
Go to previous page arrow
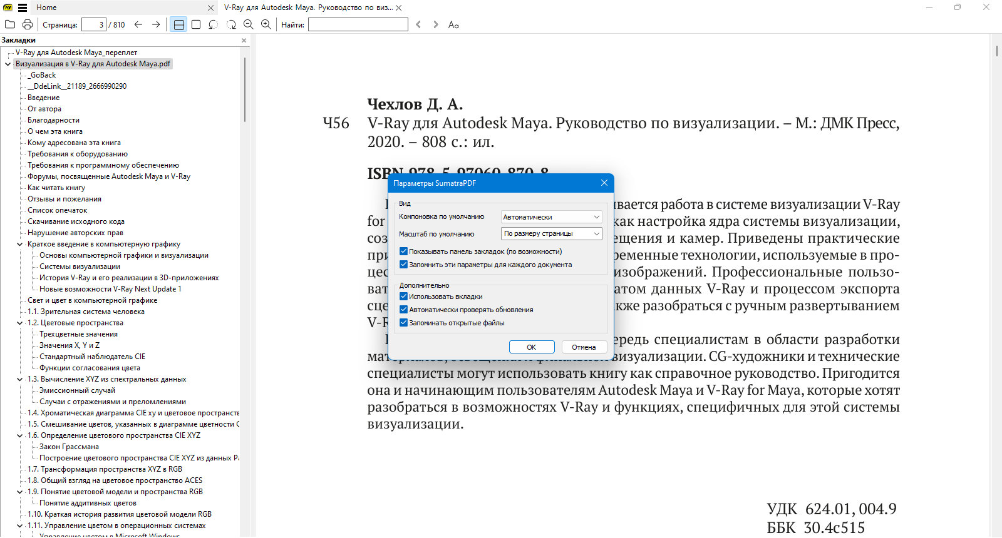pos(138,24)
